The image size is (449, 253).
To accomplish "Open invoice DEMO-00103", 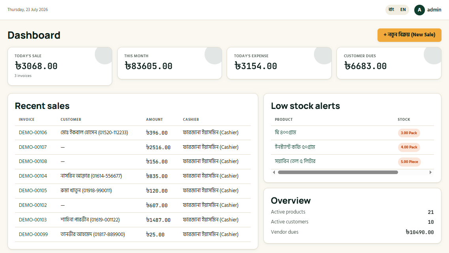I will point(33,220).
